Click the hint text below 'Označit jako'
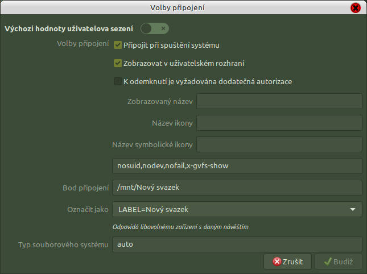Screen dimensions: 367x274 (x=181, y=227)
